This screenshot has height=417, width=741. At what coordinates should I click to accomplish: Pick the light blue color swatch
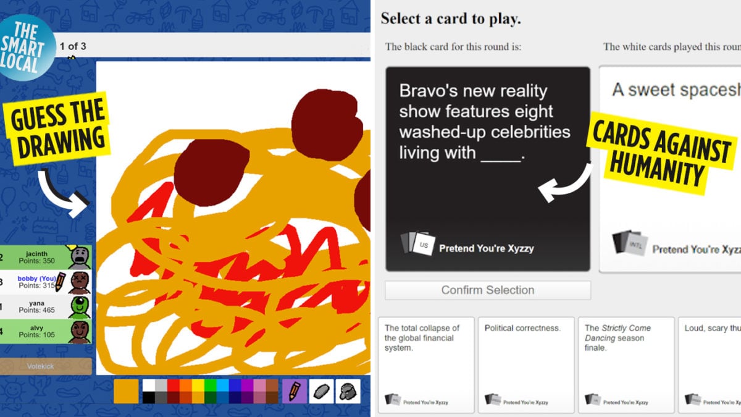click(x=223, y=385)
